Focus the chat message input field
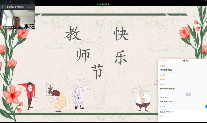 182,116
